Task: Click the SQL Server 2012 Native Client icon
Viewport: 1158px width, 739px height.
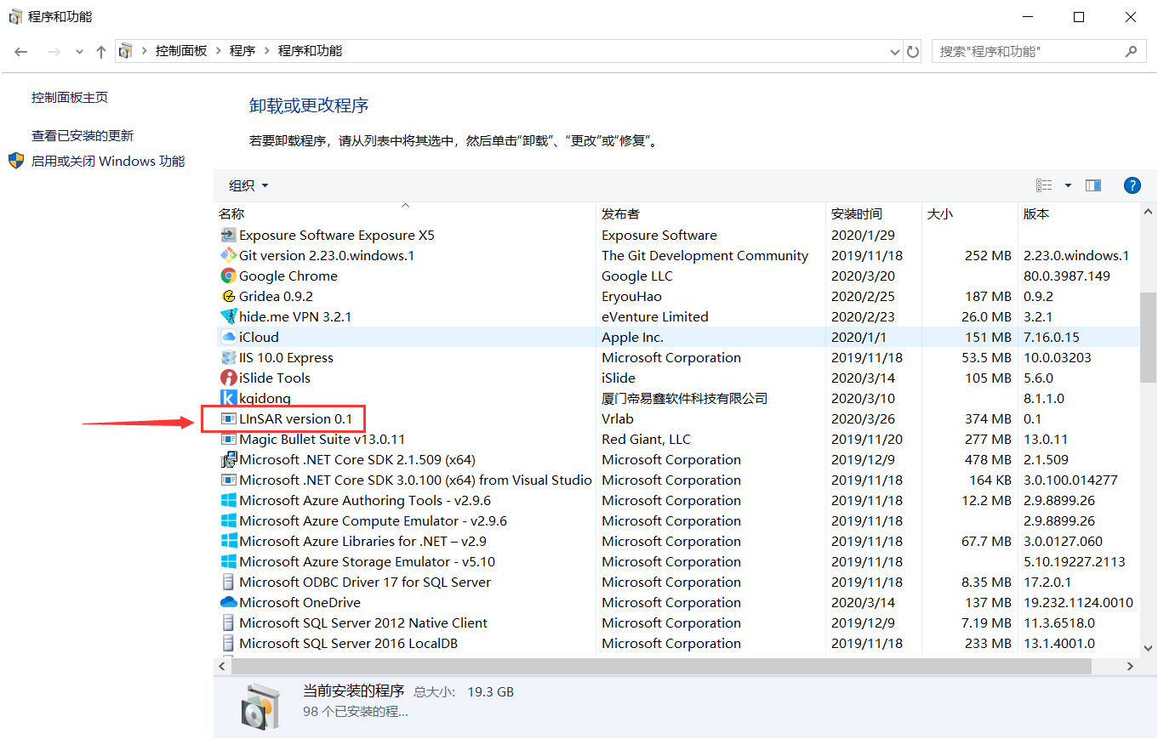Action: click(x=228, y=623)
